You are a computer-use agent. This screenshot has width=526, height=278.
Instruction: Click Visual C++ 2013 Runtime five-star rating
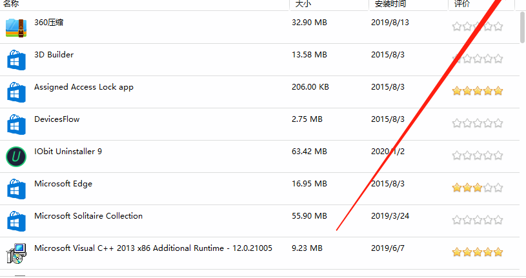coord(478,252)
